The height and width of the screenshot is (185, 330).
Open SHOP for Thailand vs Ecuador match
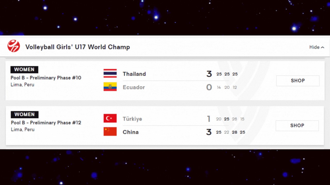pyautogui.click(x=298, y=81)
